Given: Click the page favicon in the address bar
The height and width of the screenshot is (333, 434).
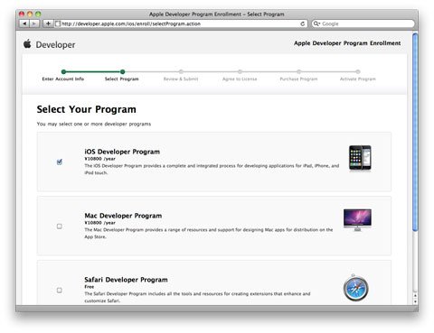Looking at the screenshot, I should click(58, 23).
